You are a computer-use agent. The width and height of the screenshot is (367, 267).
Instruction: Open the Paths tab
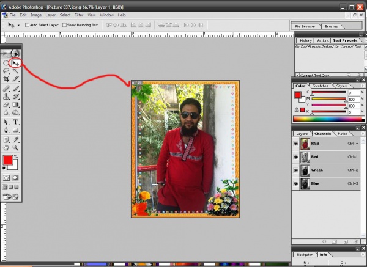click(342, 134)
